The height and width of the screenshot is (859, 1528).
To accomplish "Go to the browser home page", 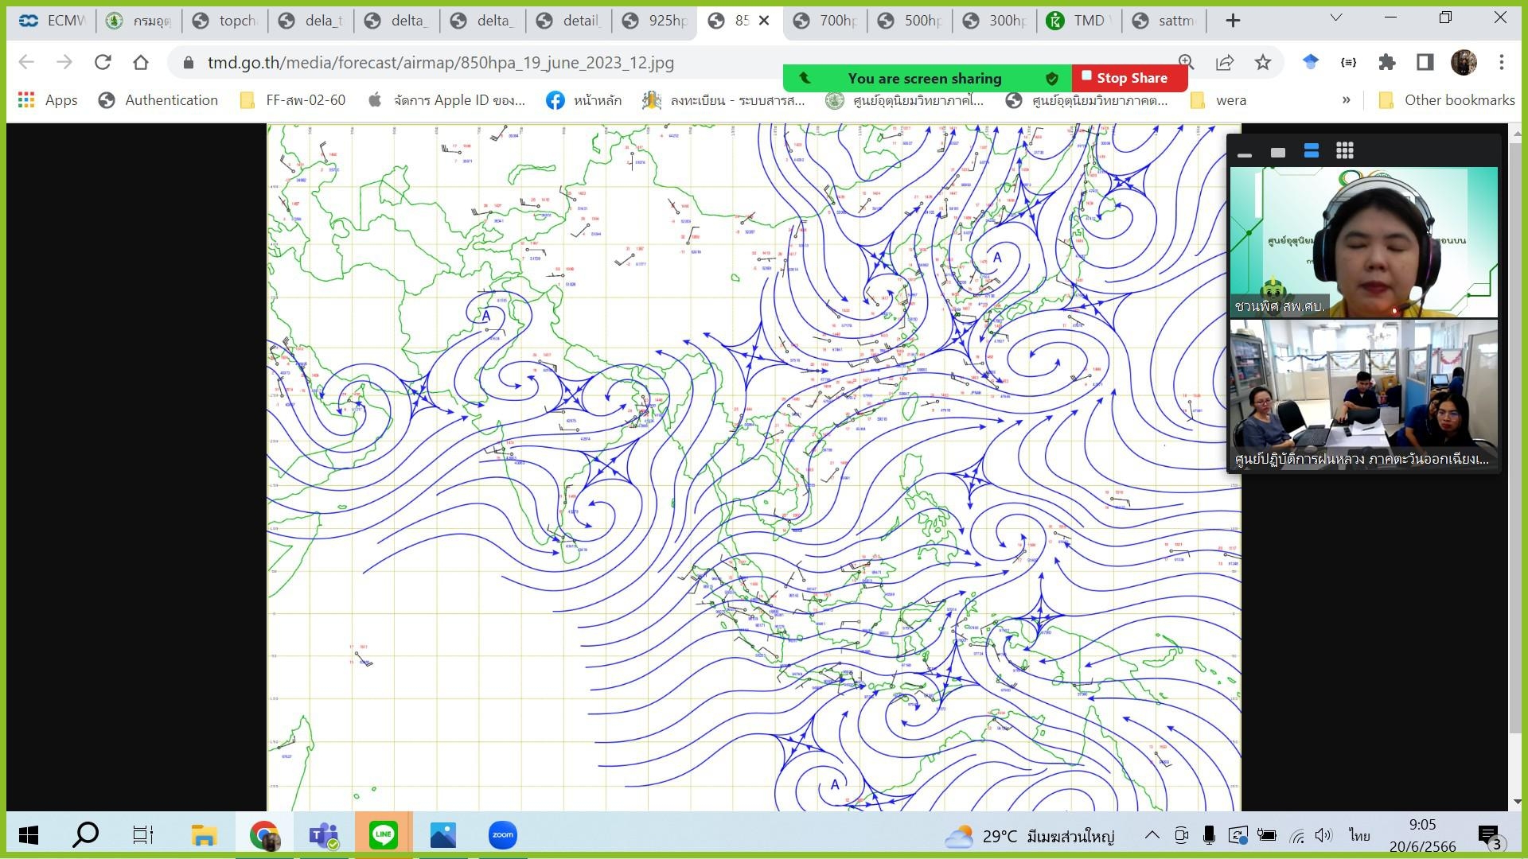I will [x=141, y=62].
